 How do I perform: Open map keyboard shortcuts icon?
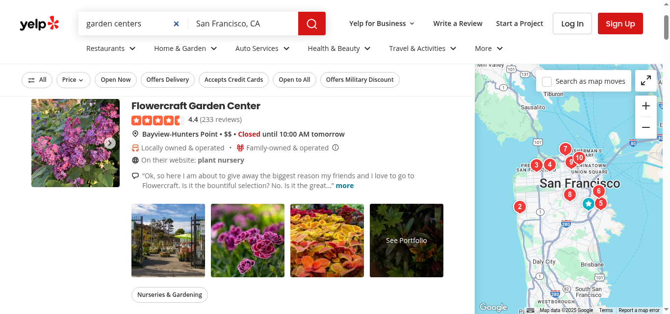pos(530,310)
